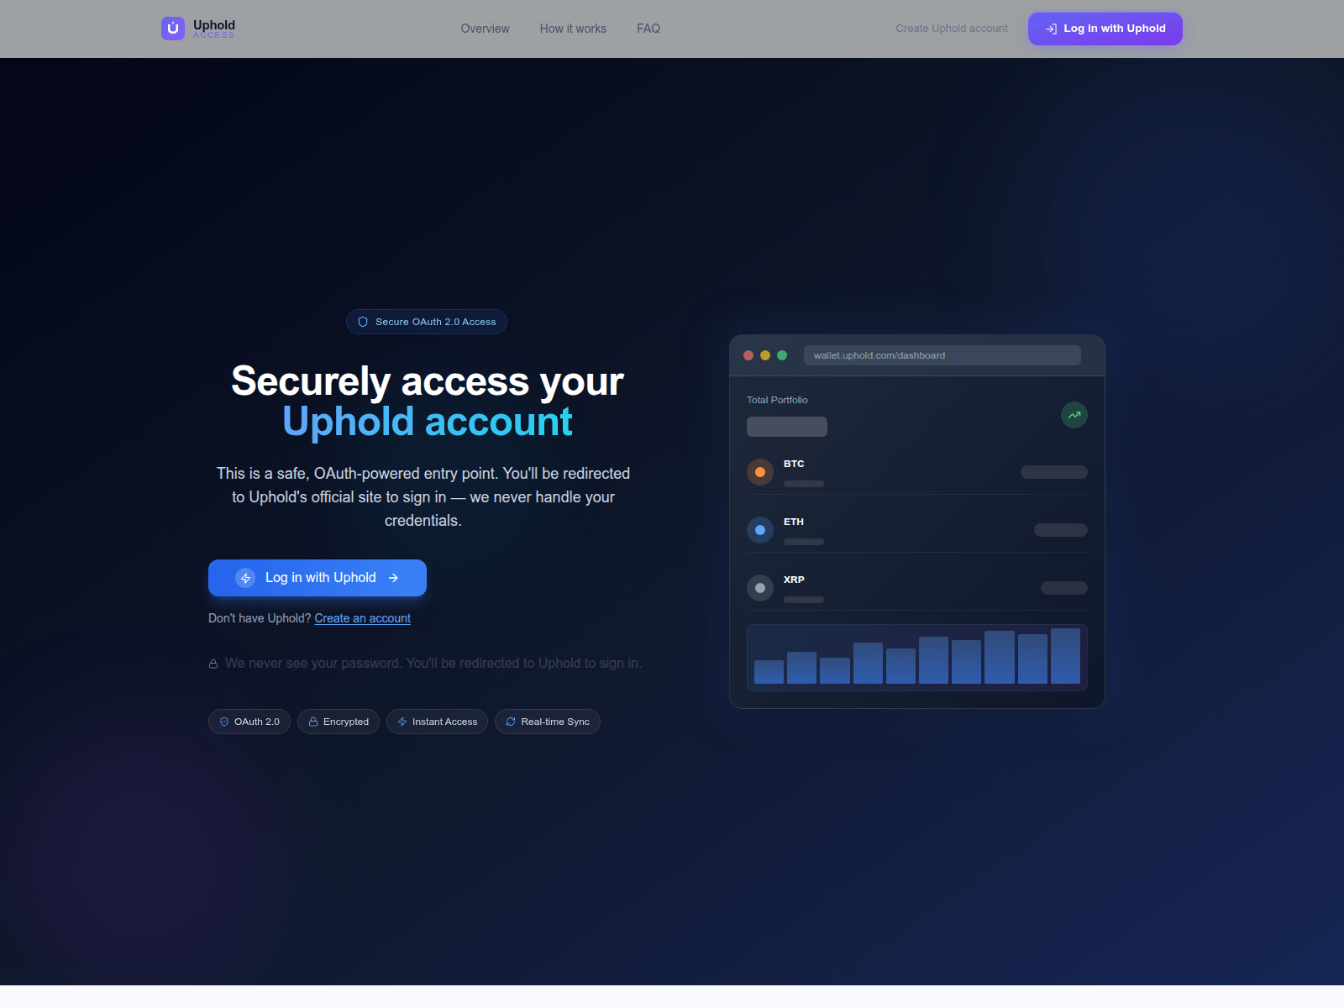This screenshot has width=1344, height=1008.
Task: Click the red window dot in mockup
Action: click(748, 355)
